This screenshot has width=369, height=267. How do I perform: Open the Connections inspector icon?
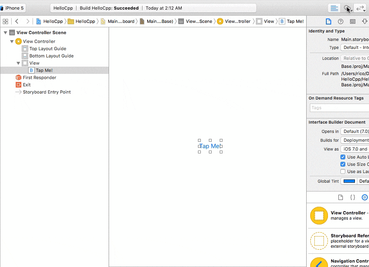click(x=365, y=21)
